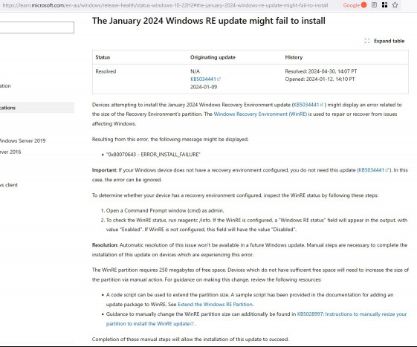Click the bookmark star icon in address bar
Screen dimensions: 417x347
(395, 4)
